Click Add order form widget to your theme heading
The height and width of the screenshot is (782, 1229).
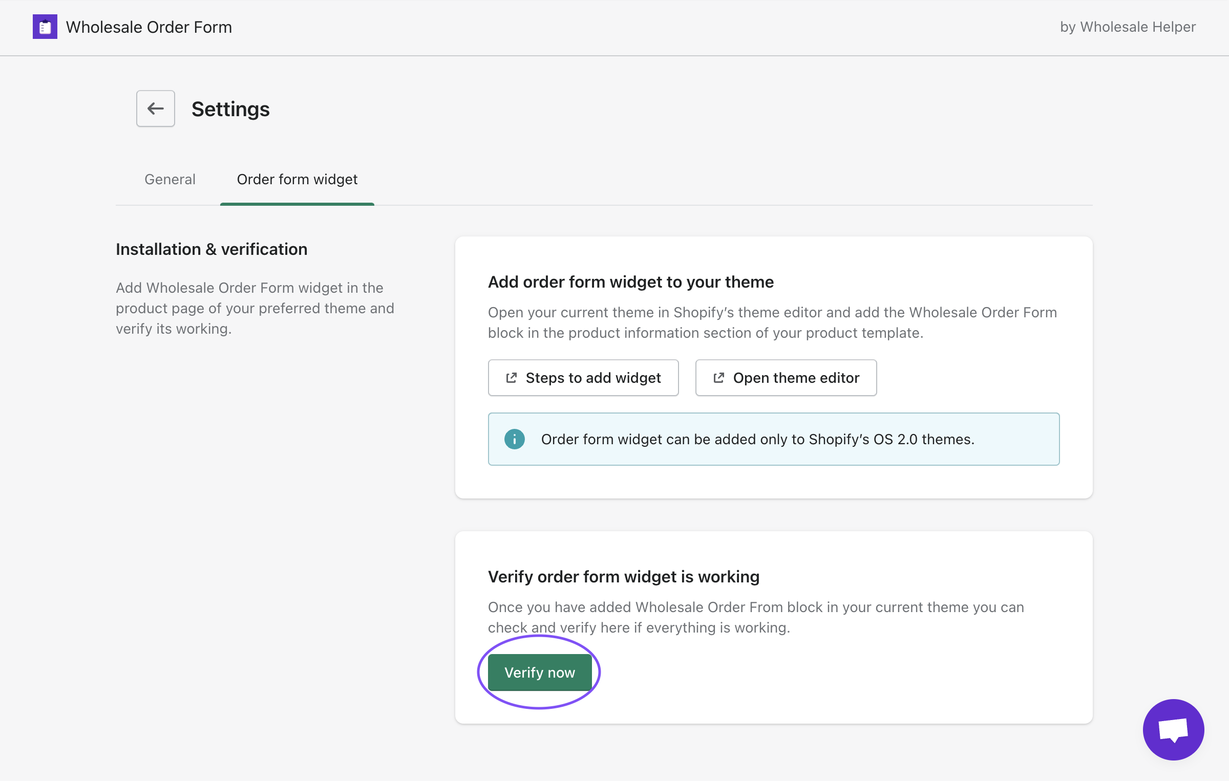tap(631, 282)
